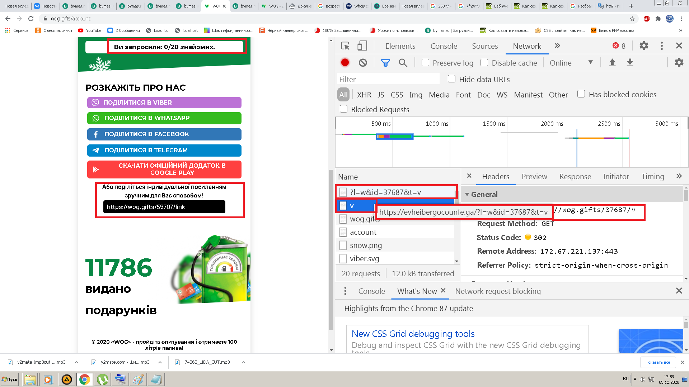The width and height of the screenshot is (689, 387).
Task: Click the XHR request type filter
Action: click(x=364, y=95)
